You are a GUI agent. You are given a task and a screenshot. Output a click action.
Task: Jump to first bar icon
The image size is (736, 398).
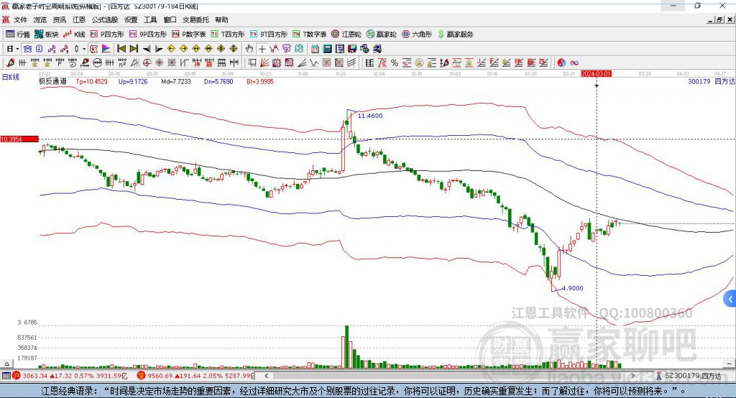click(x=121, y=49)
